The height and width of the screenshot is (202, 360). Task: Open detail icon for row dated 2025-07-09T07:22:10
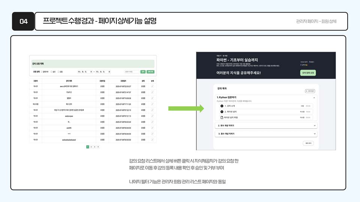(152, 110)
